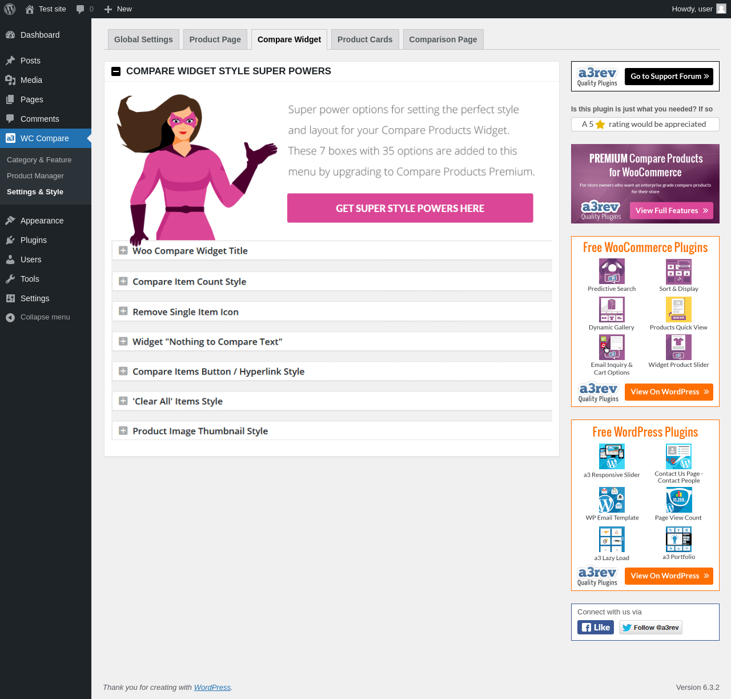Open the WC Compare menu
This screenshot has width=731, height=699.
46,138
